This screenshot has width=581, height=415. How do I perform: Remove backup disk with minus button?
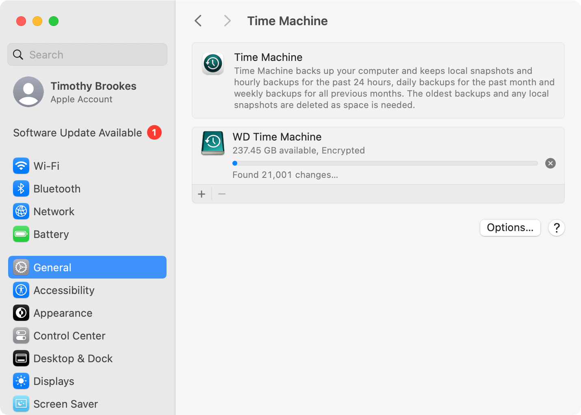pos(222,194)
